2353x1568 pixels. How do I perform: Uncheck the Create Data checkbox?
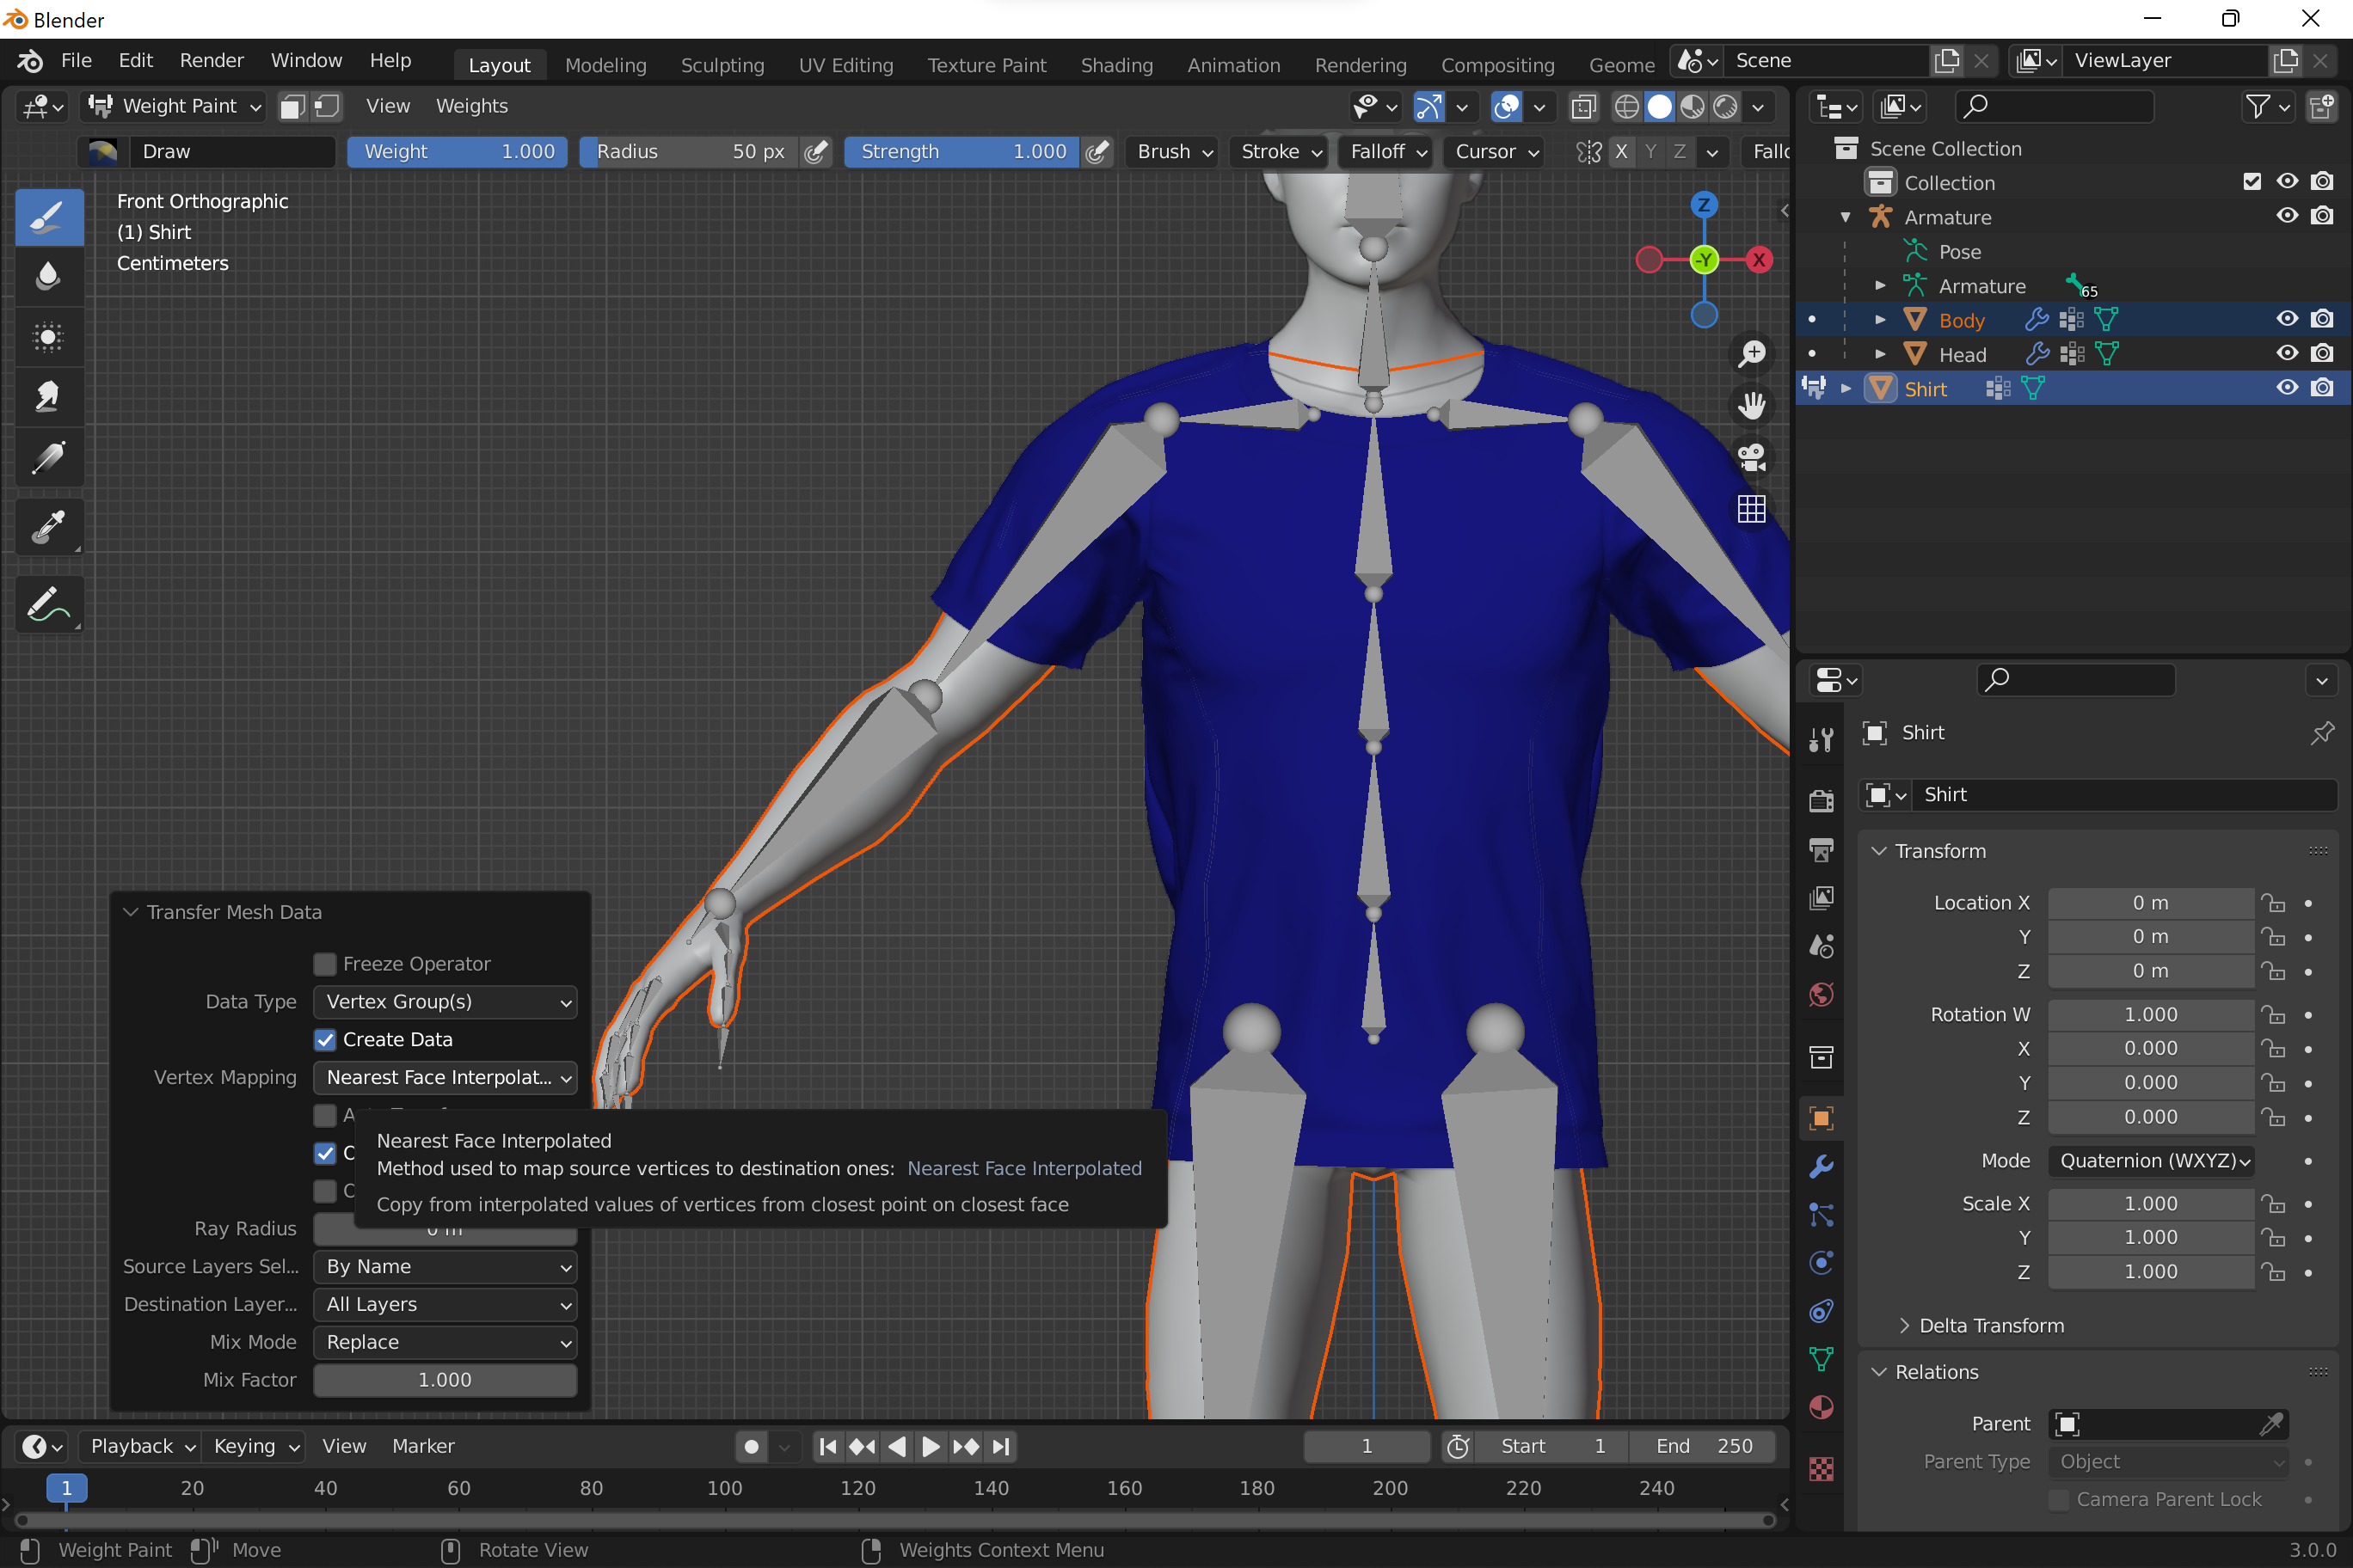pyautogui.click(x=324, y=1040)
